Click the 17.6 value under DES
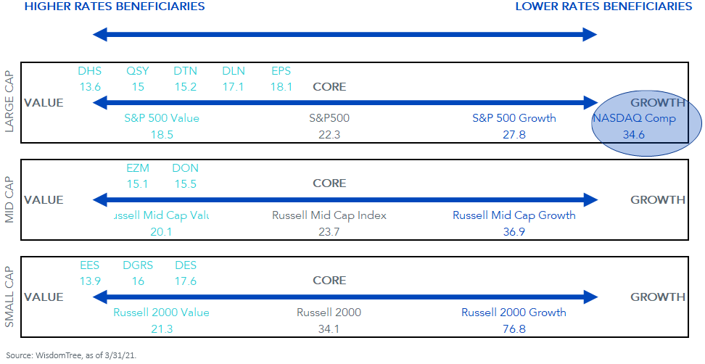The image size is (705, 364). 186,281
